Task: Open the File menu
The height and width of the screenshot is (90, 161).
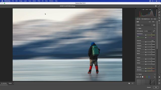Action: (x=13, y=1)
